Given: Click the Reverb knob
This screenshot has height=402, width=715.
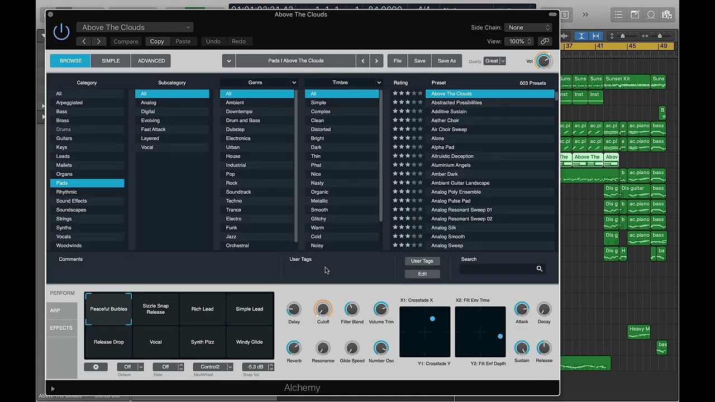Looking at the screenshot, I should (x=294, y=348).
